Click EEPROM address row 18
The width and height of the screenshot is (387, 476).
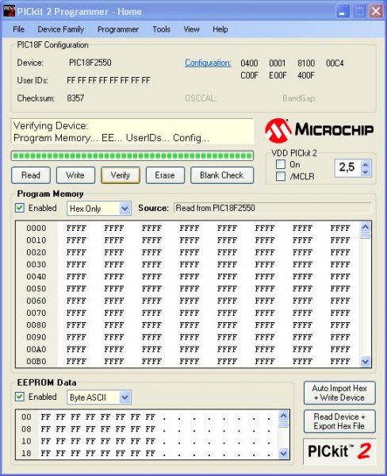coord(26,453)
